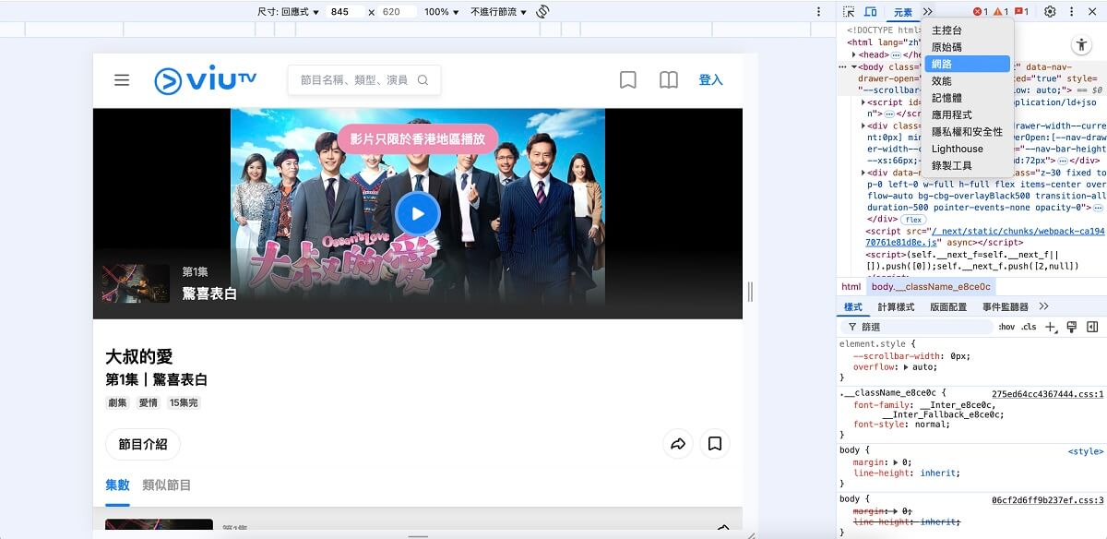Open the device toolbar more options menu
This screenshot has height=539, width=1107.
point(818,12)
